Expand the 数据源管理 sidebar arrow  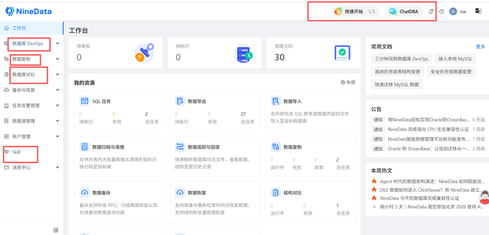point(58,121)
